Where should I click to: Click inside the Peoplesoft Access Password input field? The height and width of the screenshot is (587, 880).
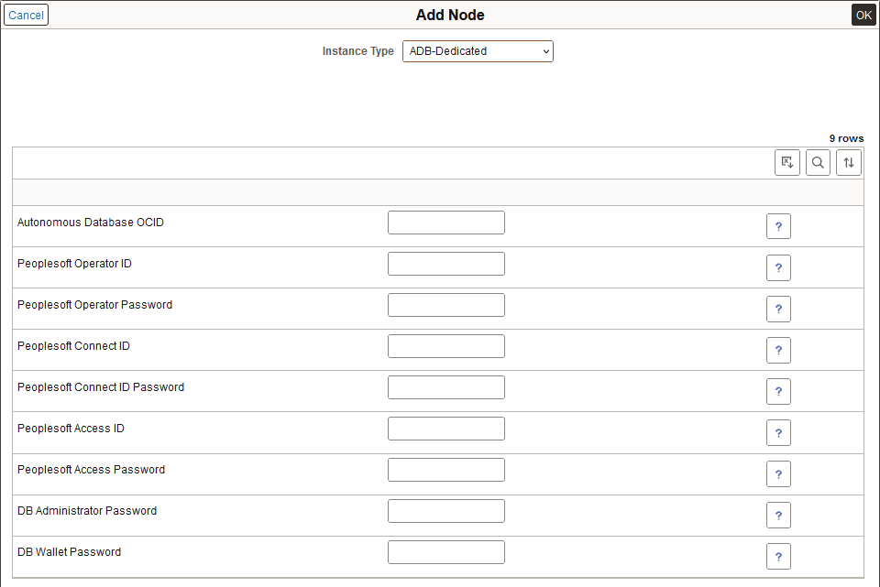click(445, 469)
